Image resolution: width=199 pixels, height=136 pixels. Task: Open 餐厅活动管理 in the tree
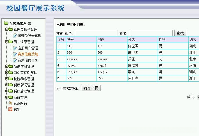pos(24,91)
